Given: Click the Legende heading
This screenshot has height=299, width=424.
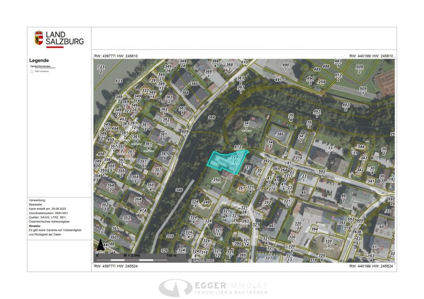Looking at the screenshot, I should point(39,61).
